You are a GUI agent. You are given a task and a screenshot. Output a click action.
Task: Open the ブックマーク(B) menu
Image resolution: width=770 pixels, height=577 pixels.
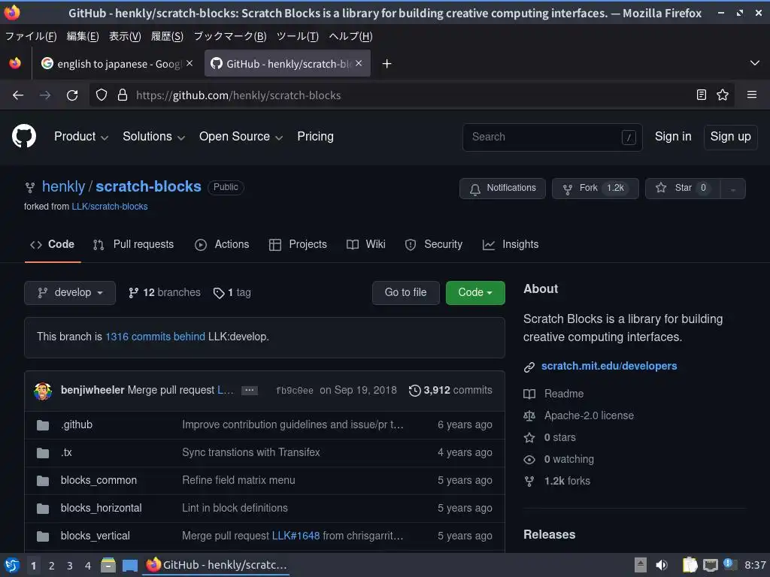tap(230, 36)
